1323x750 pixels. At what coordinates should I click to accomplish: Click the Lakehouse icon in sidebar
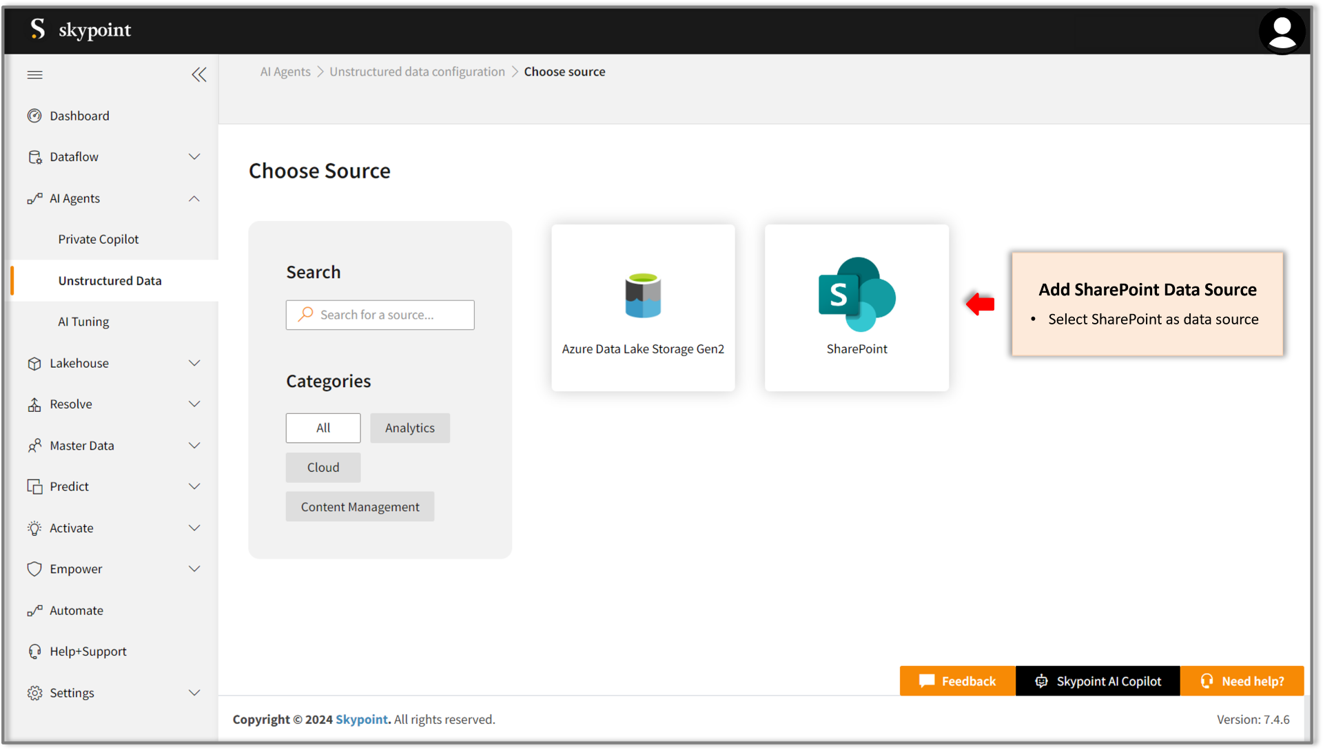[35, 363]
